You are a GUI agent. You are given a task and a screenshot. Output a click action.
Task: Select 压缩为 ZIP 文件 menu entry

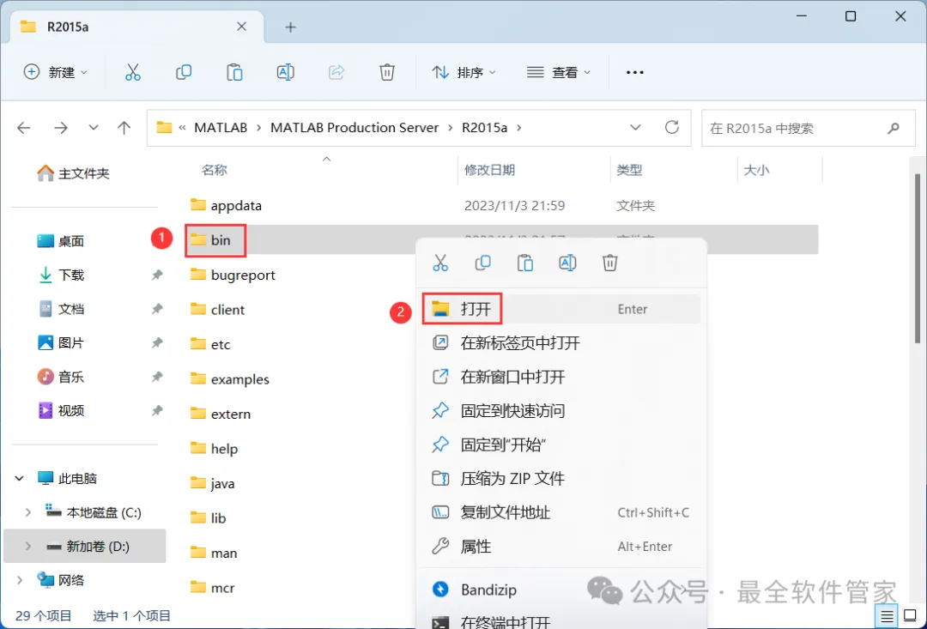point(561,478)
